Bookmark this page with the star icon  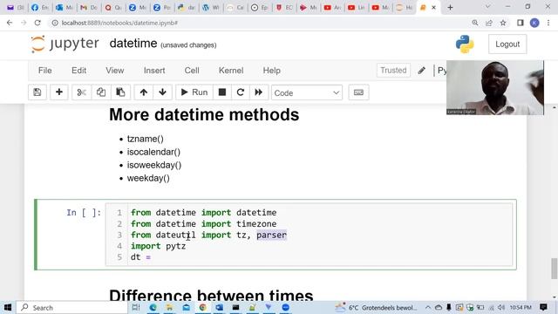(503, 23)
